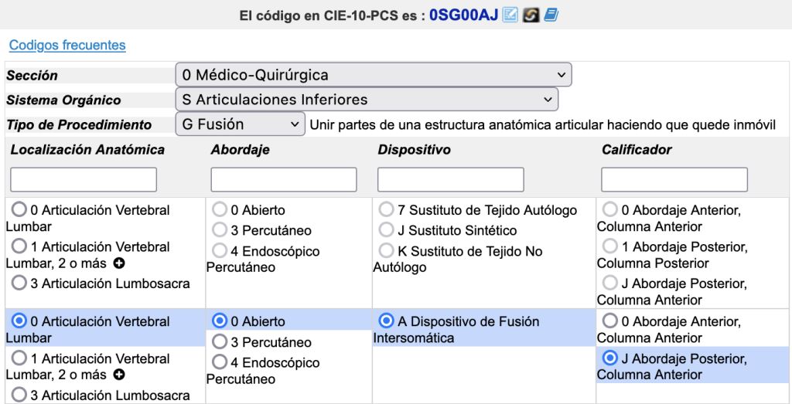Choose 3 Percutáneo in the lower Abordaje group
Image resolution: width=792 pixels, height=404 pixels.
pyautogui.click(x=220, y=341)
